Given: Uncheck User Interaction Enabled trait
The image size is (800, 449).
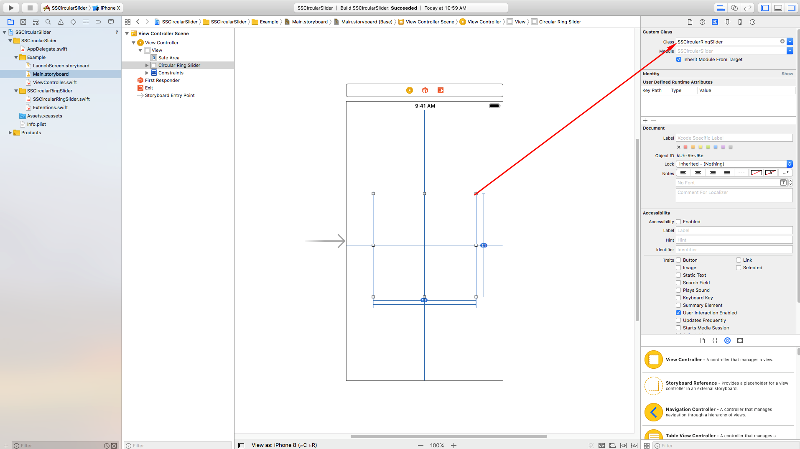Looking at the screenshot, I should click(x=679, y=313).
